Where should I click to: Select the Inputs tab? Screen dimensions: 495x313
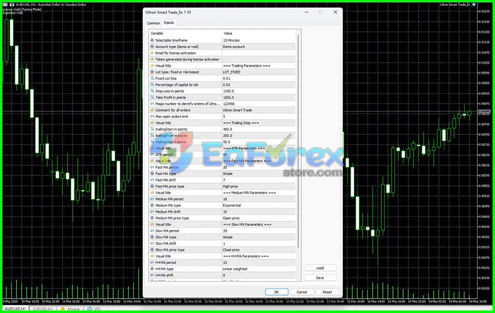pyautogui.click(x=169, y=23)
